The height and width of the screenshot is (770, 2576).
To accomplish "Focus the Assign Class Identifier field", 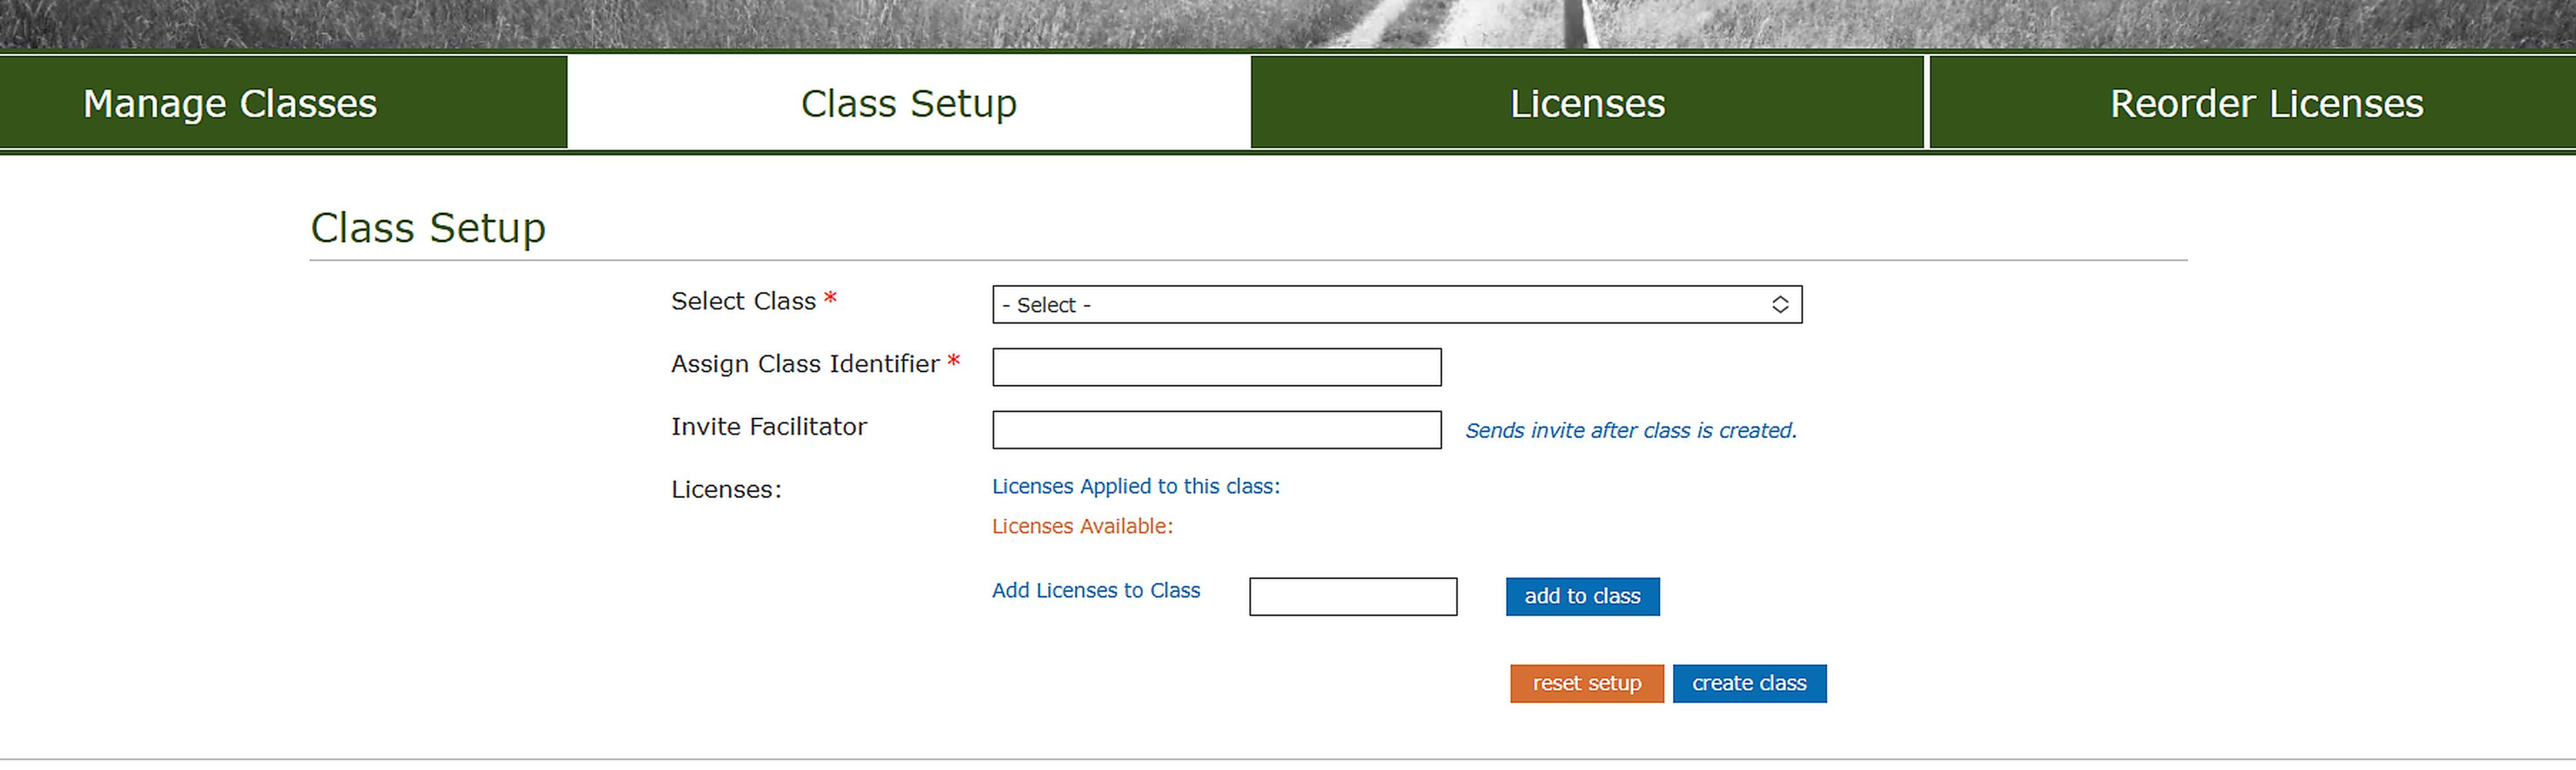I will coord(1216,367).
